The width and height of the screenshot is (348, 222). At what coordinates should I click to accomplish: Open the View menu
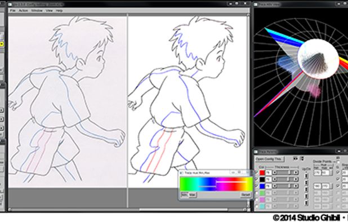click(49, 11)
